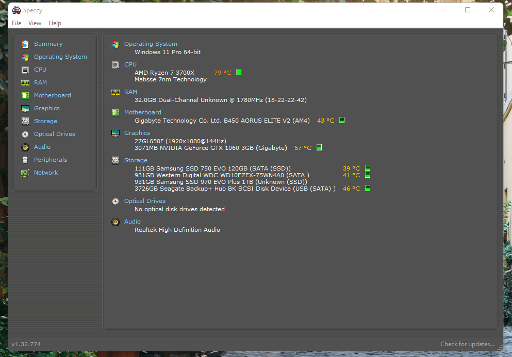Viewport: 512px width, 357px height.
Task: Click the Audio speaker icon in sidebar
Action: (25, 147)
